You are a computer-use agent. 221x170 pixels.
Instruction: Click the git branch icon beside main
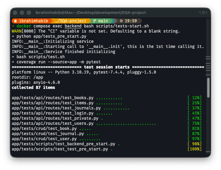tap(95, 21)
